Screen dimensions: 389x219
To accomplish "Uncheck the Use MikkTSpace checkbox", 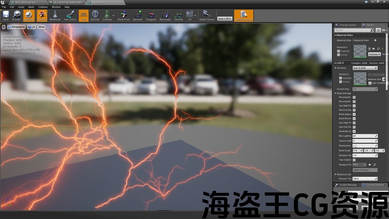I will (354, 106).
